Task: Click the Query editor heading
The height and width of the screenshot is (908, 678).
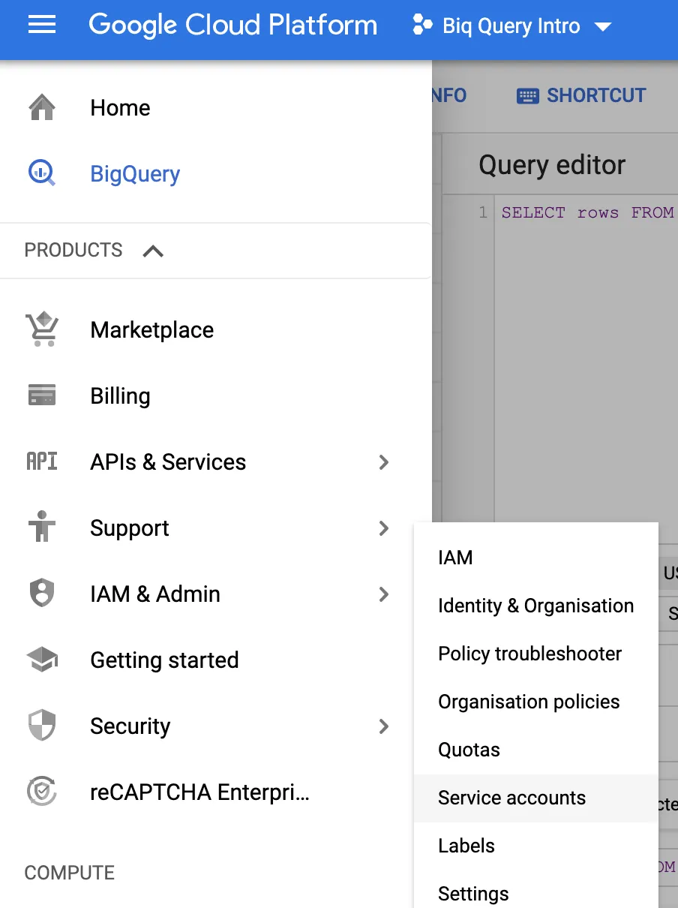Action: pos(552,165)
